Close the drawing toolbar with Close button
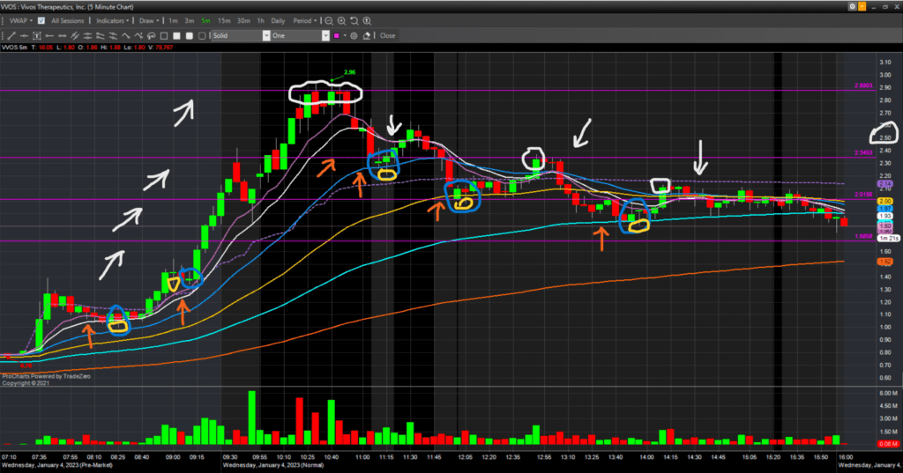 tap(387, 36)
